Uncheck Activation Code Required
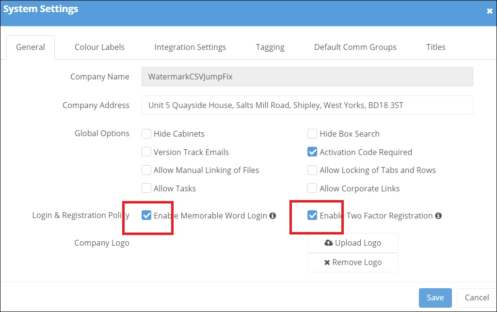Viewport: 497px width, 312px height. pos(312,152)
